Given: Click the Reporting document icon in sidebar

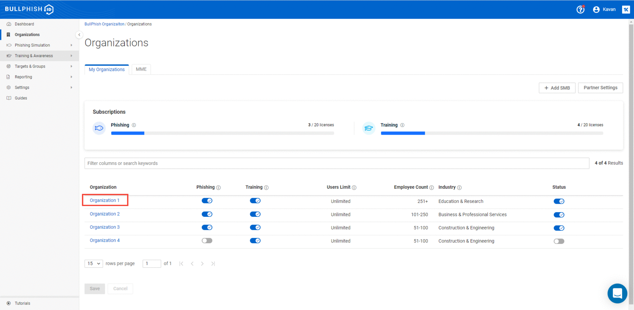Looking at the screenshot, I should click(9, 77).
